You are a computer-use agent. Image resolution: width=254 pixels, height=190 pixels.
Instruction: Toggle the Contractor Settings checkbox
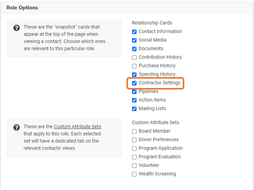coord(134,83)
